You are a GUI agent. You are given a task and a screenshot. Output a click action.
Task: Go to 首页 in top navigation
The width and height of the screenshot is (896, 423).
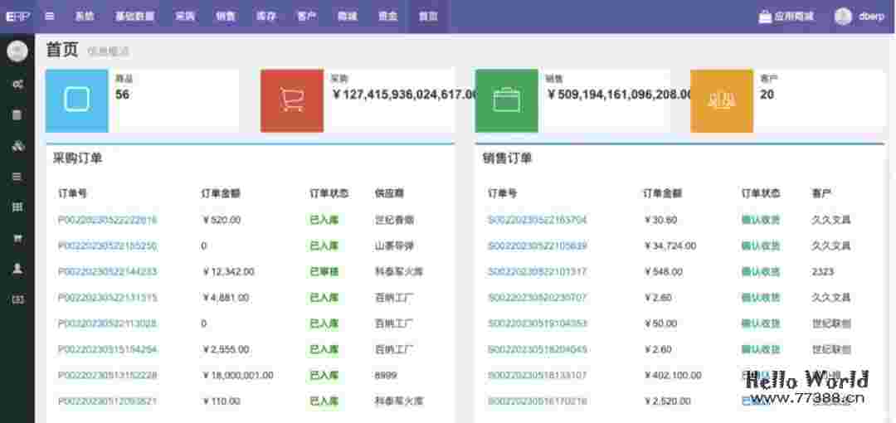pyautogui.click(x=428, y=16)
